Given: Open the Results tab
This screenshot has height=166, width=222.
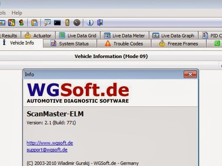Looking at the screenshot, I should click(10, 35).
